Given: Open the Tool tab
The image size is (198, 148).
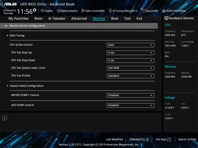Looking at the screenshot, I should 127,19.
